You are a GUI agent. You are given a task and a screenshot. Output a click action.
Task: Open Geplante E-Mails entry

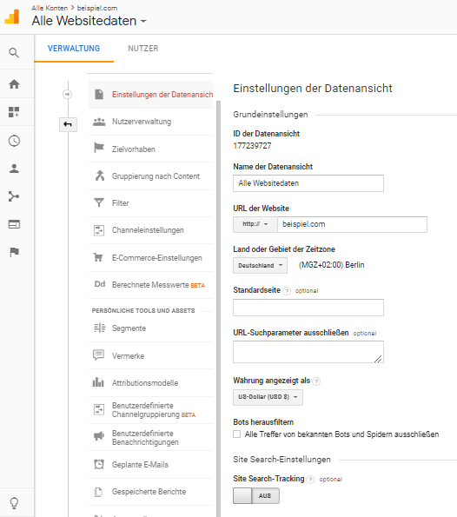coord(150,465)
